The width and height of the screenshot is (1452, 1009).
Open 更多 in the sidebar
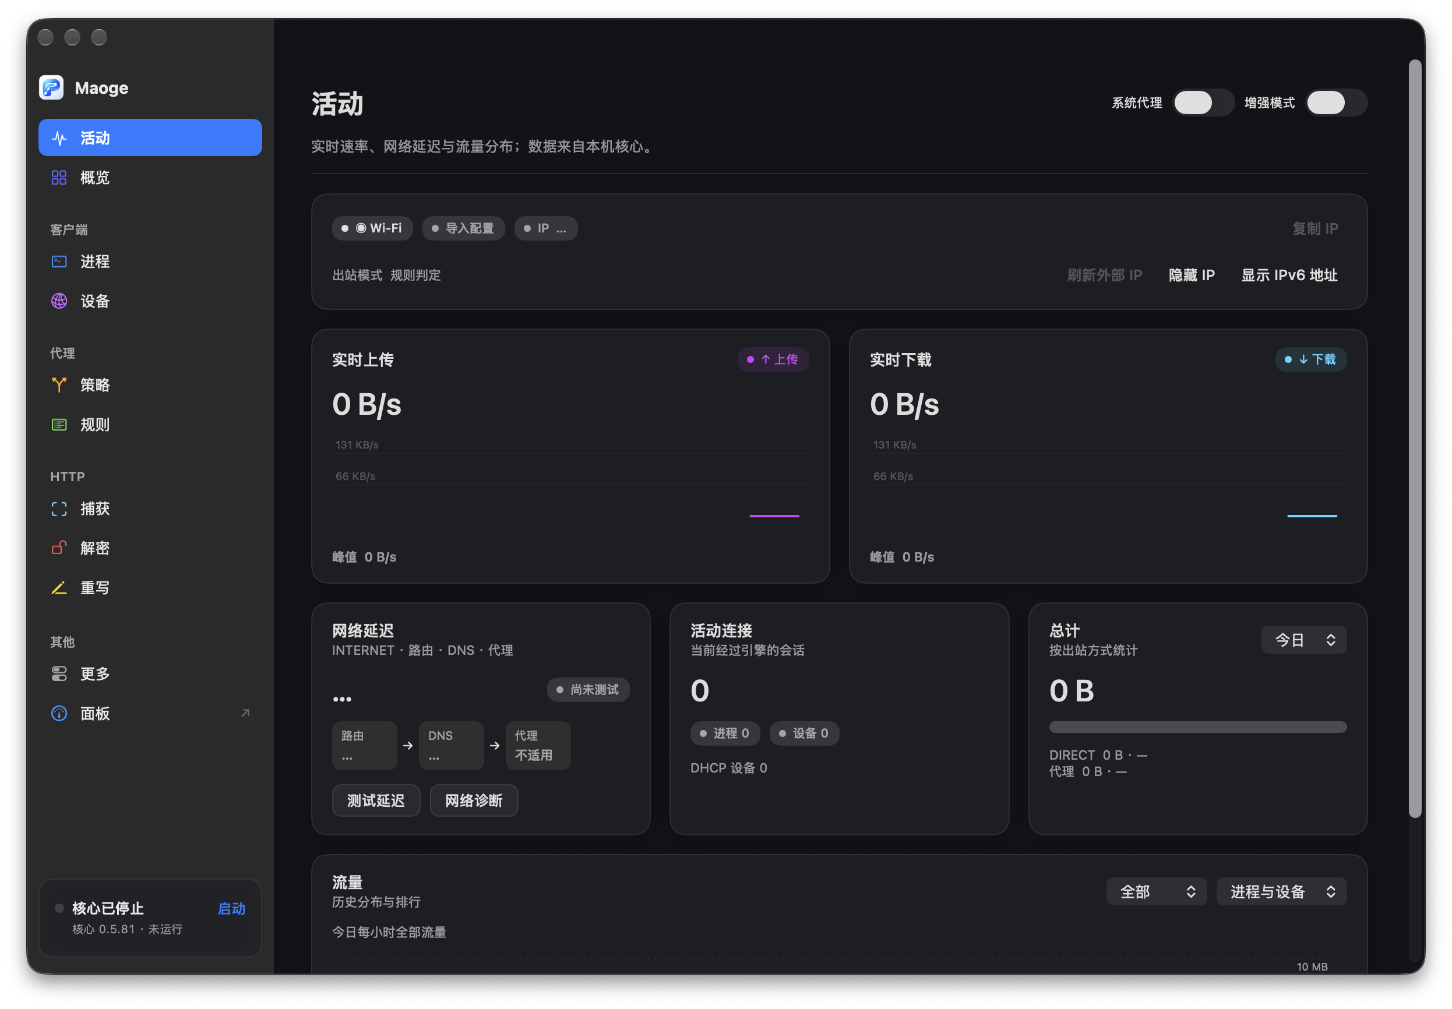click(x=150, y=673)
